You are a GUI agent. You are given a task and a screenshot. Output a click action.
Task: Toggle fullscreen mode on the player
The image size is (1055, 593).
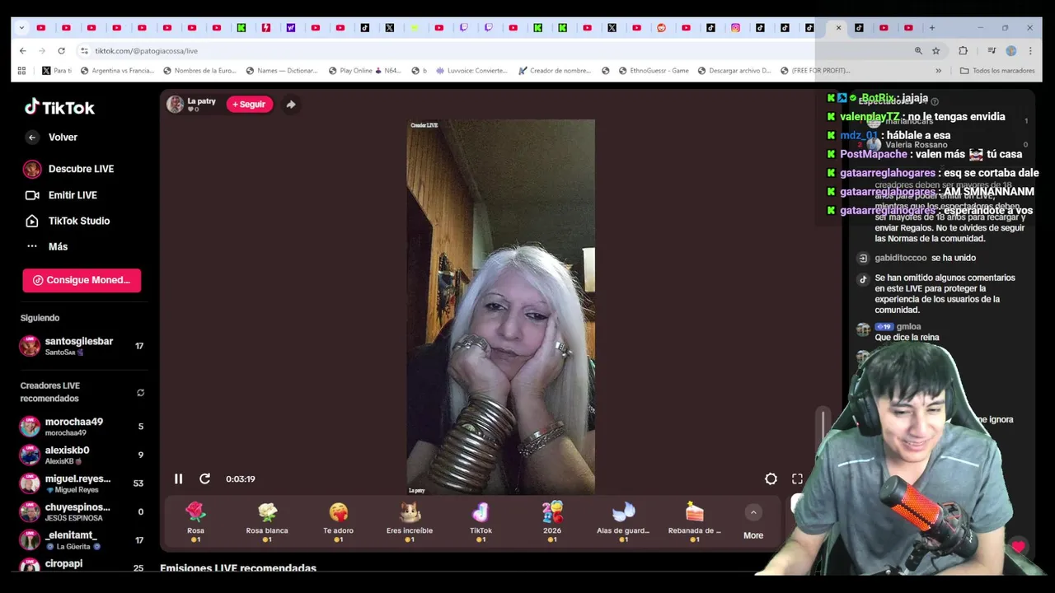coord(797,479)
